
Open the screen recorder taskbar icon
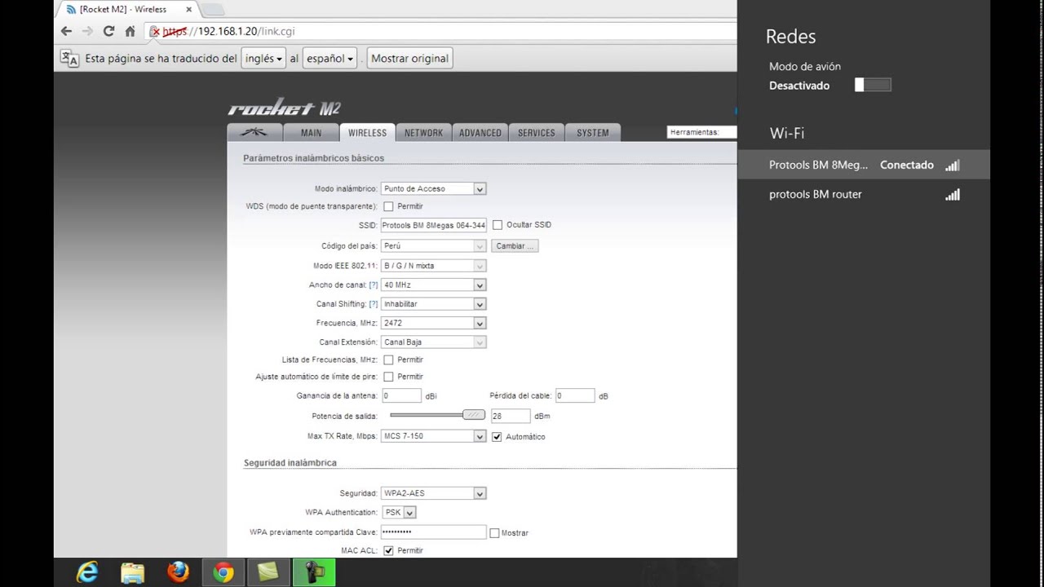tap(312, 572)
